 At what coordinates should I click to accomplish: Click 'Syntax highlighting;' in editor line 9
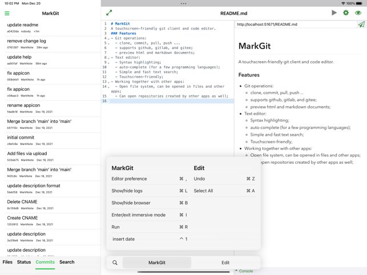[x=140, y=63]
